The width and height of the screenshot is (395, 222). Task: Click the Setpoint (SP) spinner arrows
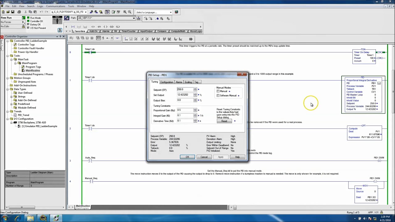195,89
